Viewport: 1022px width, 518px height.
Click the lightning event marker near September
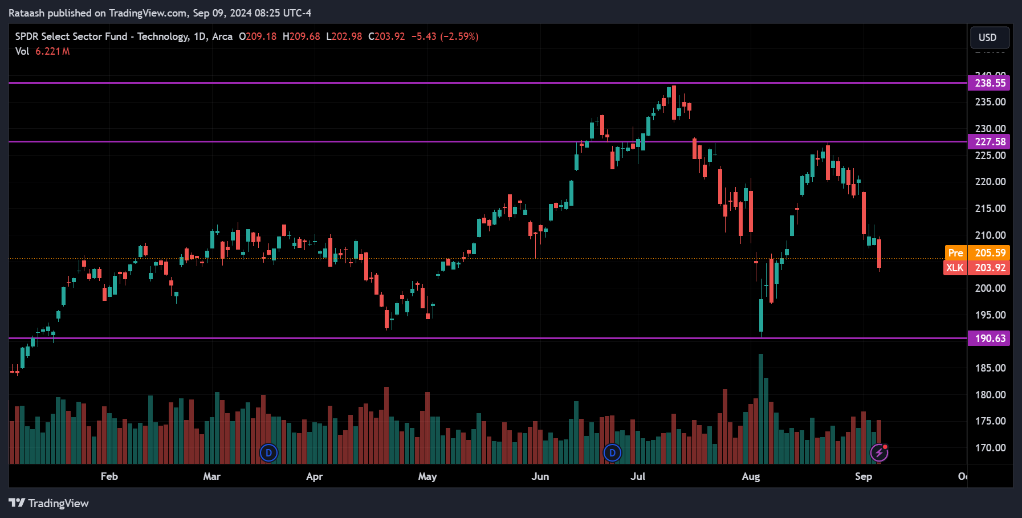click(879, 453)
